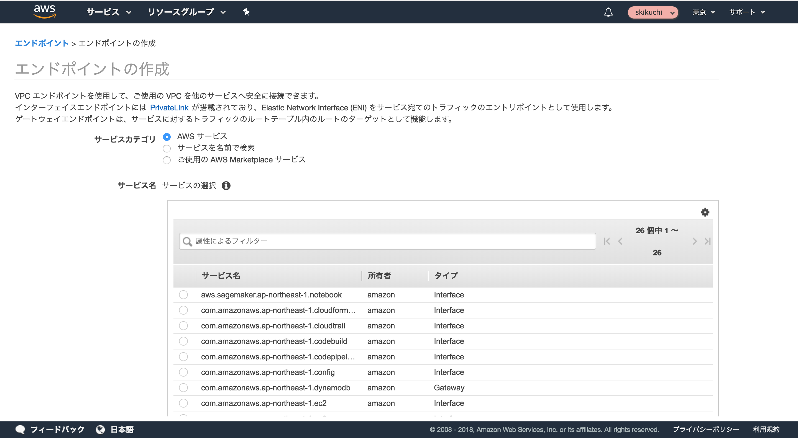The height and width of the screenshot is (438, 798).
Task: Click the エンドポイント breadcrumb link
Action: (42, 43)
